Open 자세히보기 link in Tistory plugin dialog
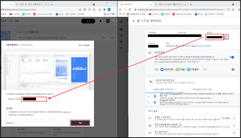The width and height of the screenshot is (241, 138). click(x=10, y=123)
